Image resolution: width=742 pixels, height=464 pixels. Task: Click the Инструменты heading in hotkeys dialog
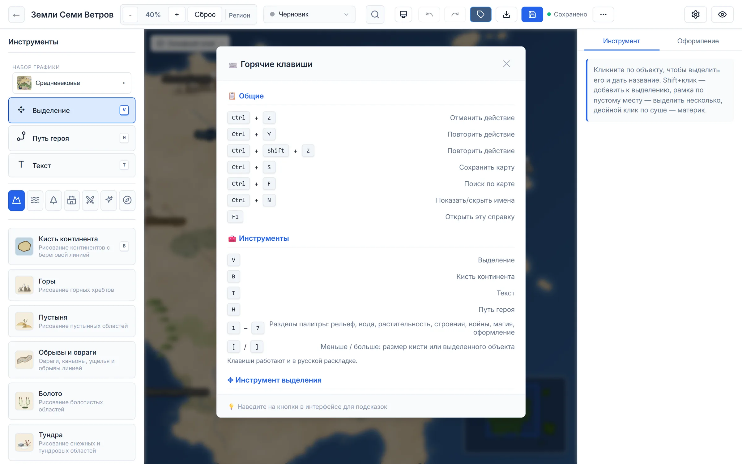pyautogui.click(x=264, y=238)
